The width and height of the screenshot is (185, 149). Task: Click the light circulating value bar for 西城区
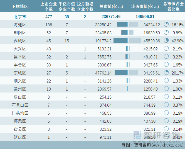click(135, 40)
